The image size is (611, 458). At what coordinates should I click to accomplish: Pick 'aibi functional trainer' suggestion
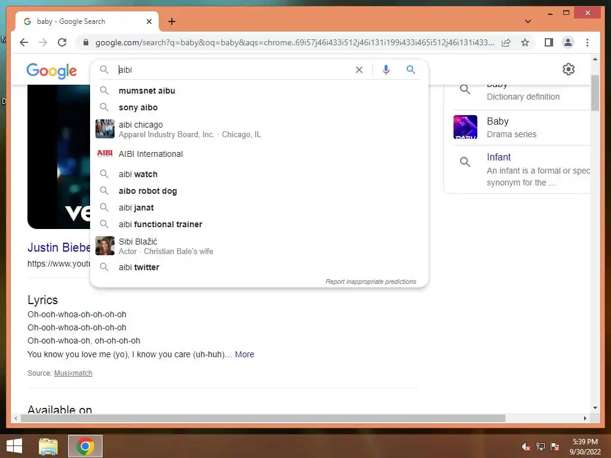pos(259,224)
